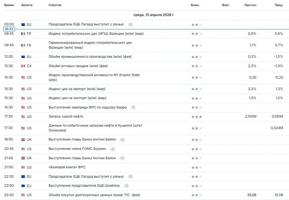Click the Прогноз column header
Image resolution: width=289 pixels, height=200 pixels.
(250, 5)
